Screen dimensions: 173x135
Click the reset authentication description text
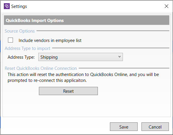click(x=83, y=77)
